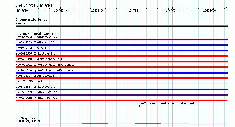Click the esv3893667 (Suktitipat2014) label
The height and width of the screenshot is (127, 235).
[x=37, y=87]
